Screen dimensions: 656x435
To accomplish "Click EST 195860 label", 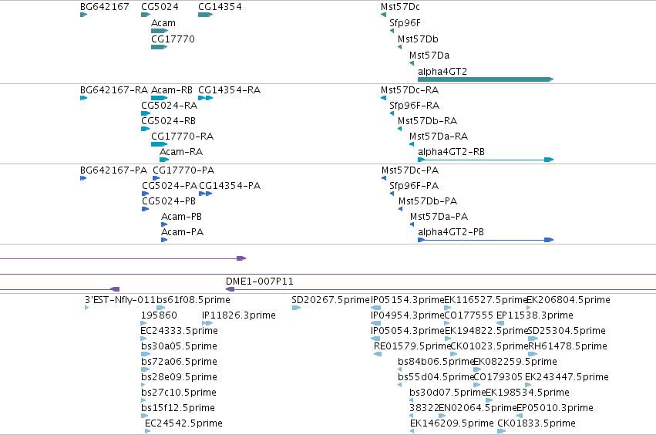I will (159, 315).
